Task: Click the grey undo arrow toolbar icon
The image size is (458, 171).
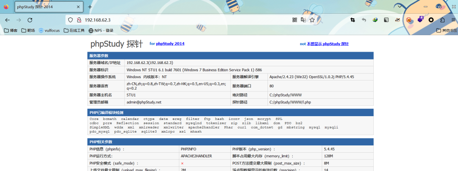Action: coord(364,20)
